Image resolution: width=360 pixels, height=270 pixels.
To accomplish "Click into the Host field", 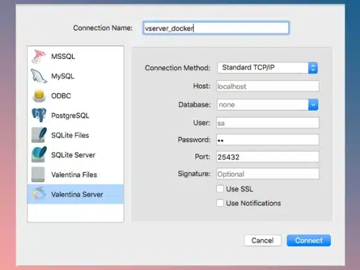I will pos(267,86).
